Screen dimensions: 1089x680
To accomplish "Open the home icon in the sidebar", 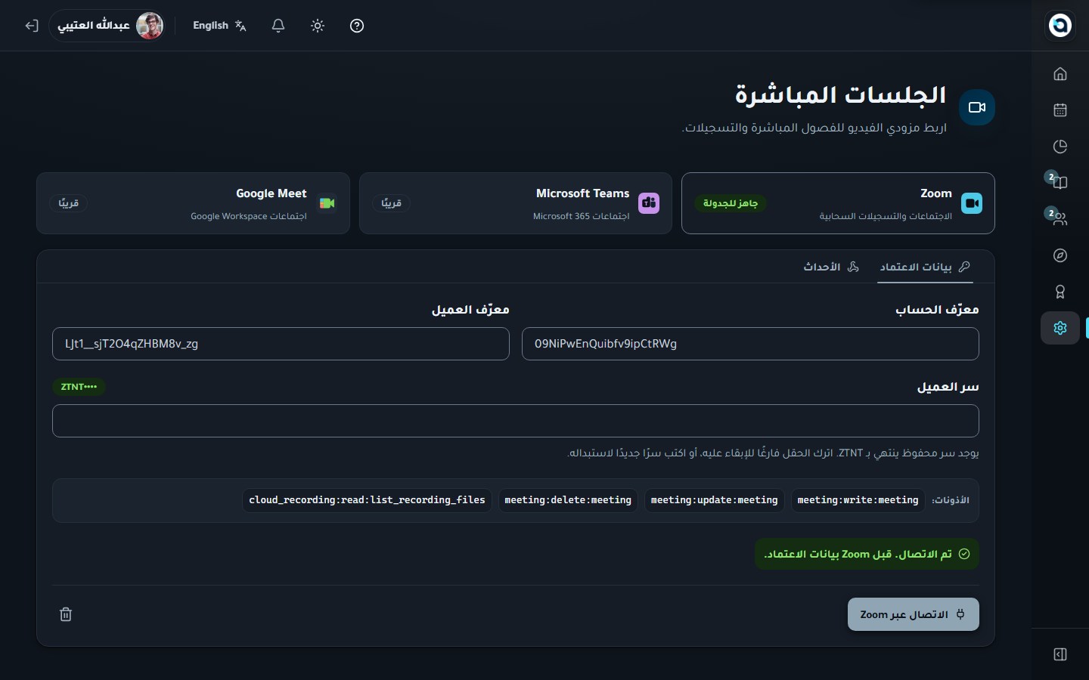I will 1060,73.
